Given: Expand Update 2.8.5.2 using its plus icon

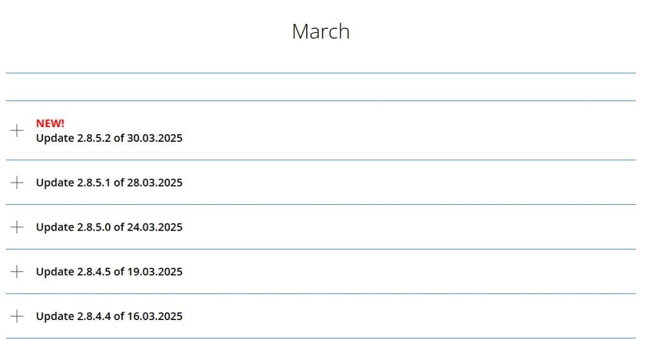Looking at the screenshot, I should click(17, 130).
